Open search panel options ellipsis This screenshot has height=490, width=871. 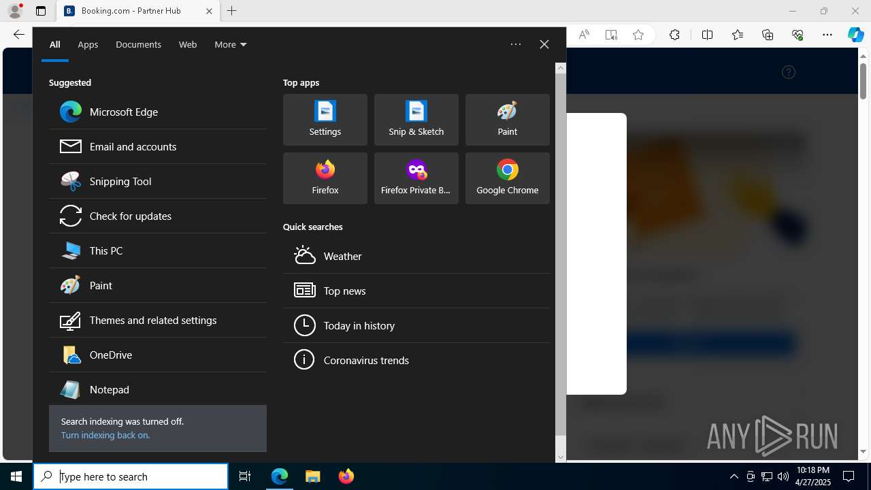(x=516, y=44)
